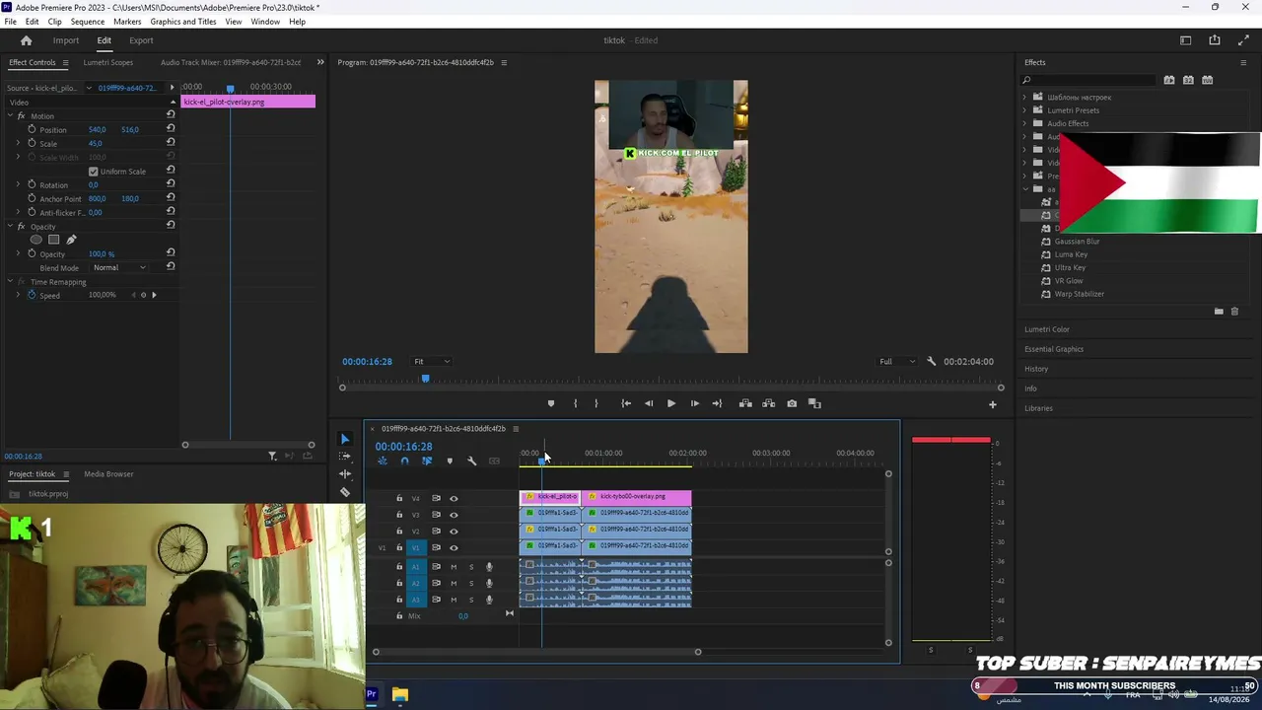Toggle lock on track V4
Image resolution: width=1262 pixels, height=710 pixels.
tap(399, 498)
